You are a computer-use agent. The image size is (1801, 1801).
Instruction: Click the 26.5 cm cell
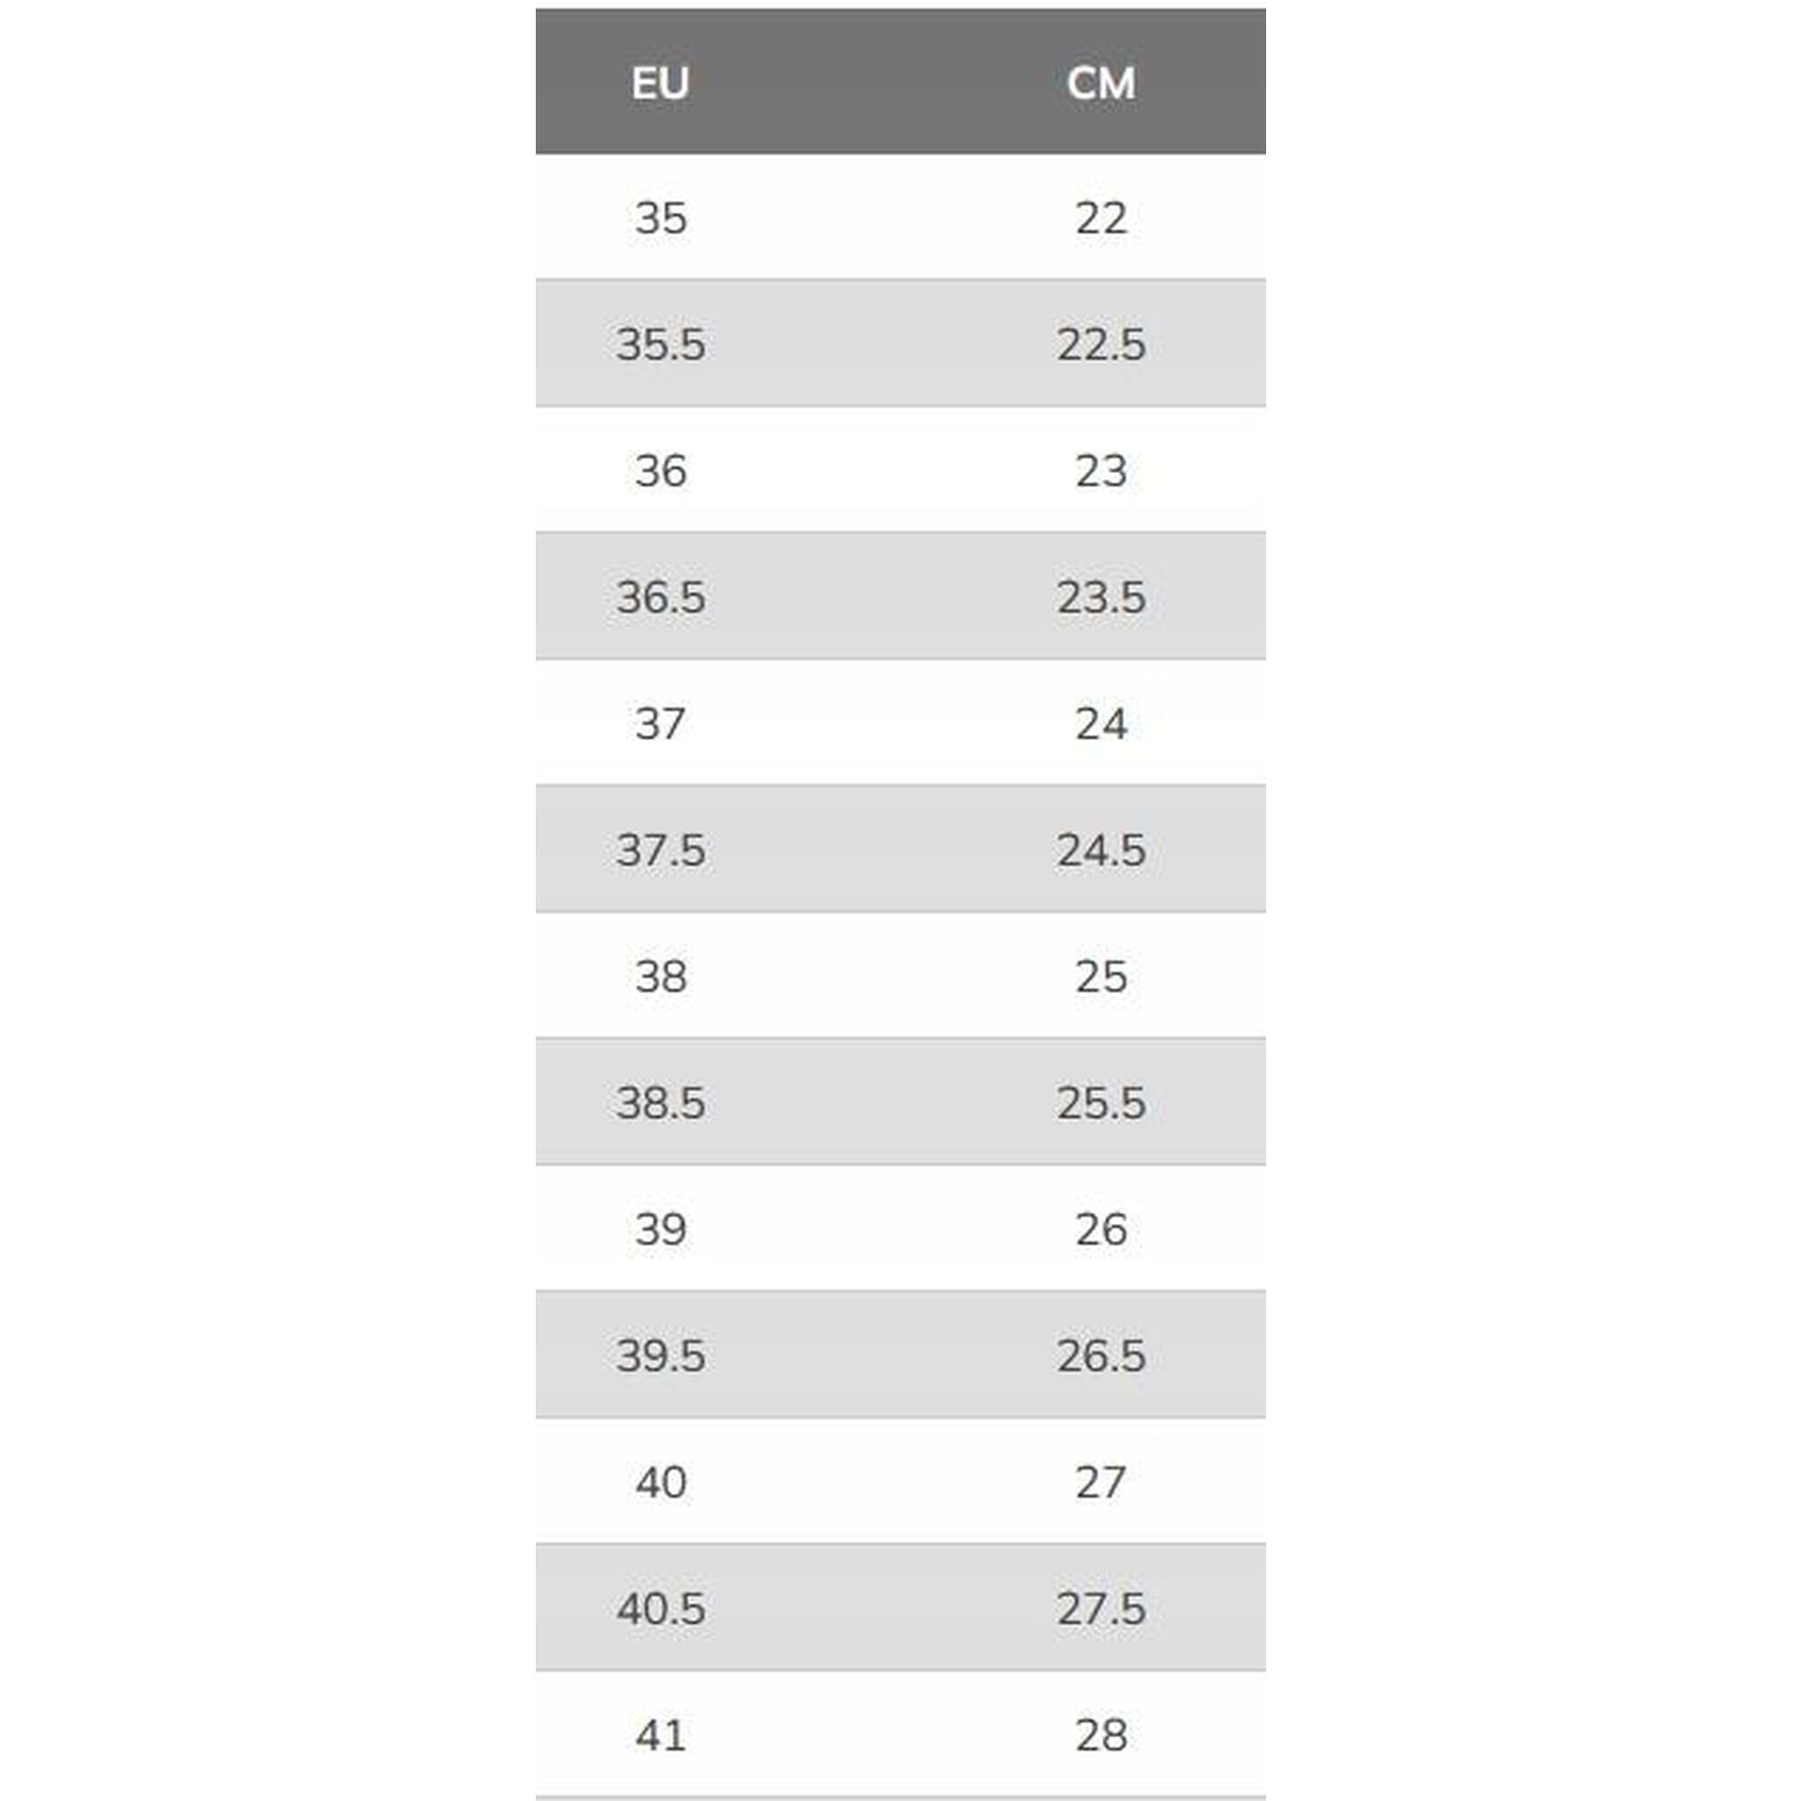1101,1355
